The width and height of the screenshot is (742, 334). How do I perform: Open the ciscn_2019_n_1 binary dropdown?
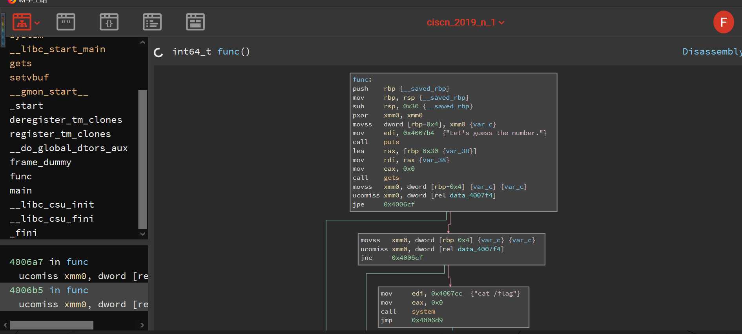465,22
